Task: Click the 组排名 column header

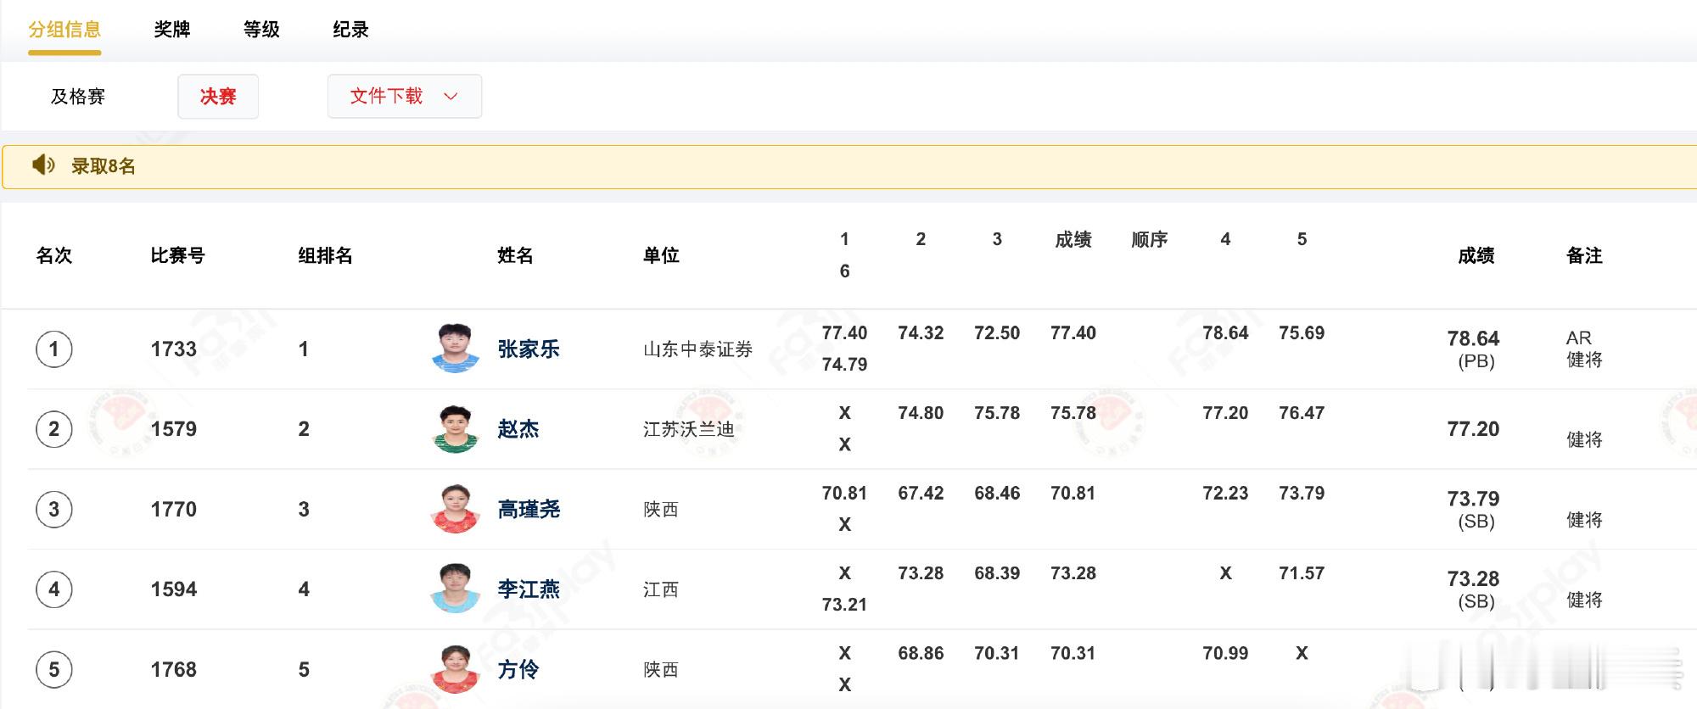Action: [x=325, y=255]
